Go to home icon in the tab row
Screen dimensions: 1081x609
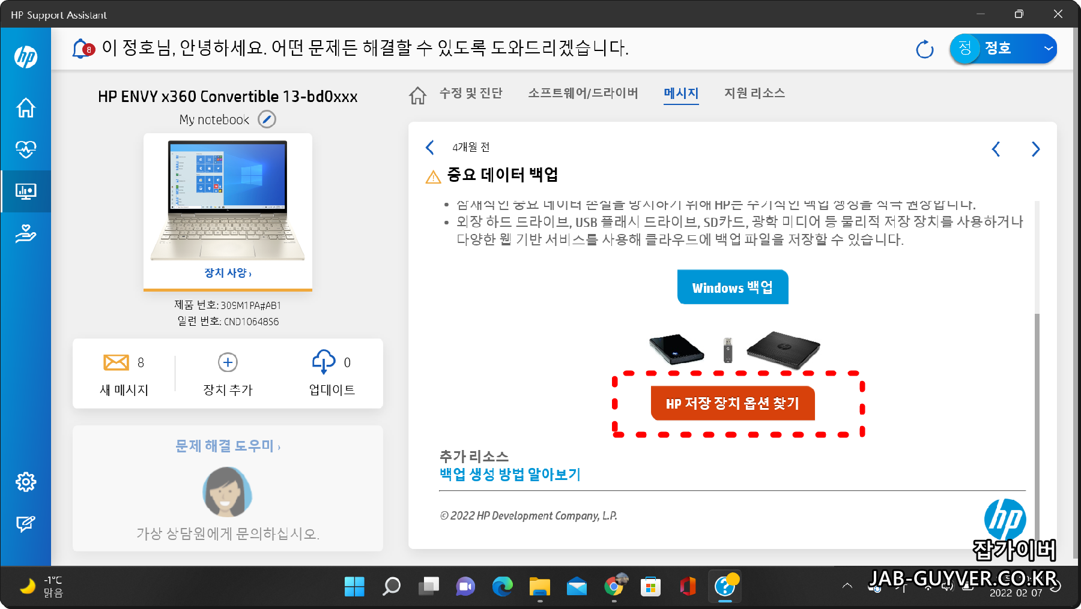pos(418,95)
